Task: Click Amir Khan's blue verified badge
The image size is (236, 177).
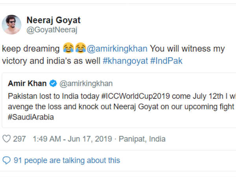Action: click(x=53, y=83)
